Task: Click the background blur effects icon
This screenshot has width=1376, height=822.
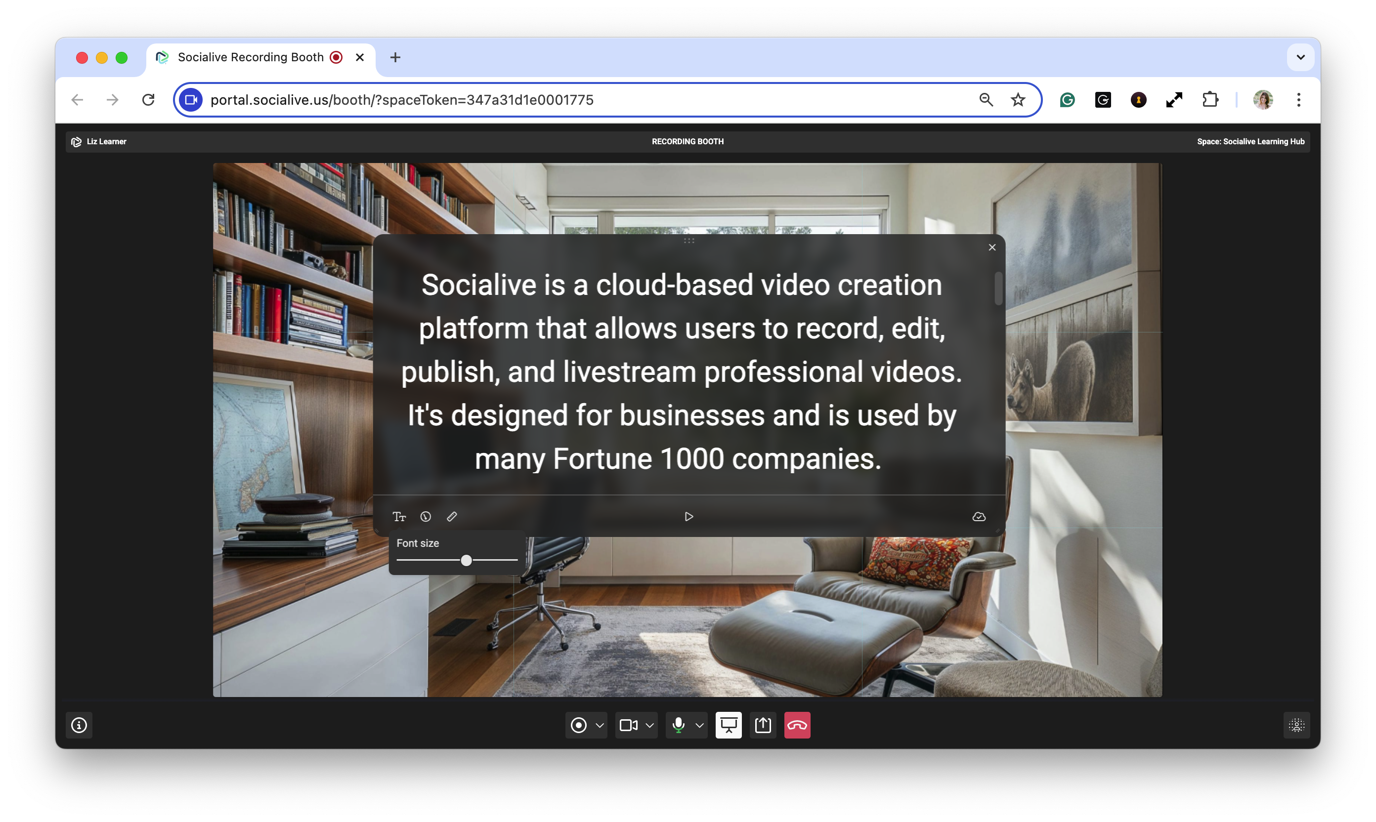Action: [x=1296, y=725]
